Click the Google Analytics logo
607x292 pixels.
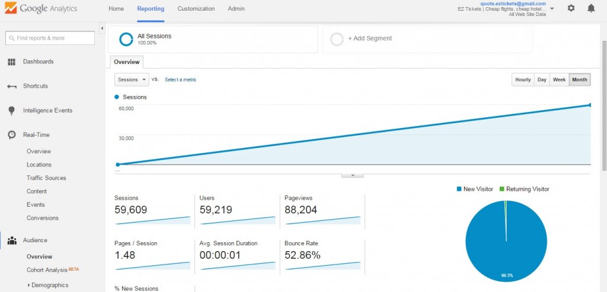coord(40,9)
